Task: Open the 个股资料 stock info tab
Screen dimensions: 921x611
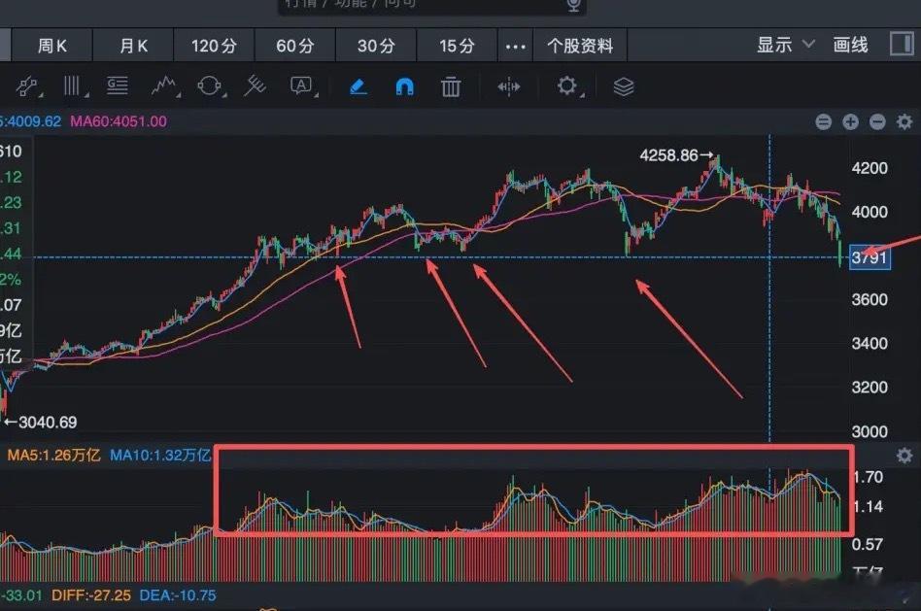Action: coord(580,46)
